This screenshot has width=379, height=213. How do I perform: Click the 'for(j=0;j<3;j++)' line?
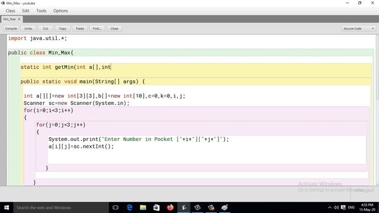tap(61, 125)
